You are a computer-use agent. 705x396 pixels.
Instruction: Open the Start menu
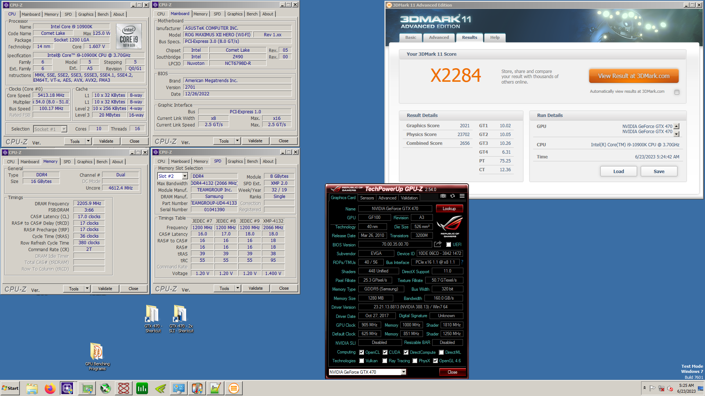pos(10,388)
